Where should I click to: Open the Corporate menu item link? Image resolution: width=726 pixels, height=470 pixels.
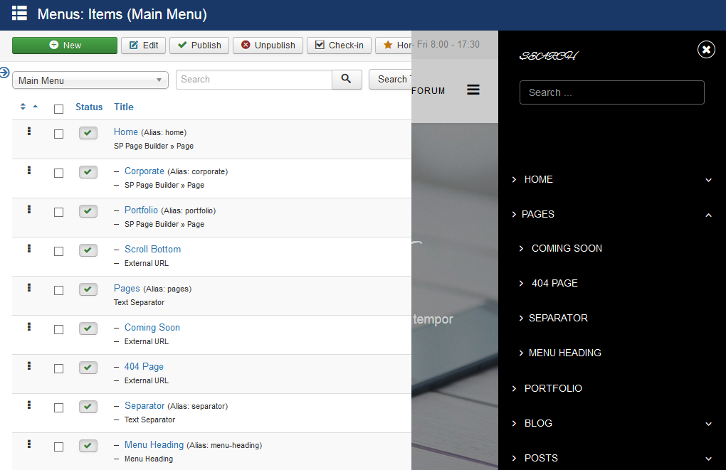pyautogui.click(x=144, y=171)
